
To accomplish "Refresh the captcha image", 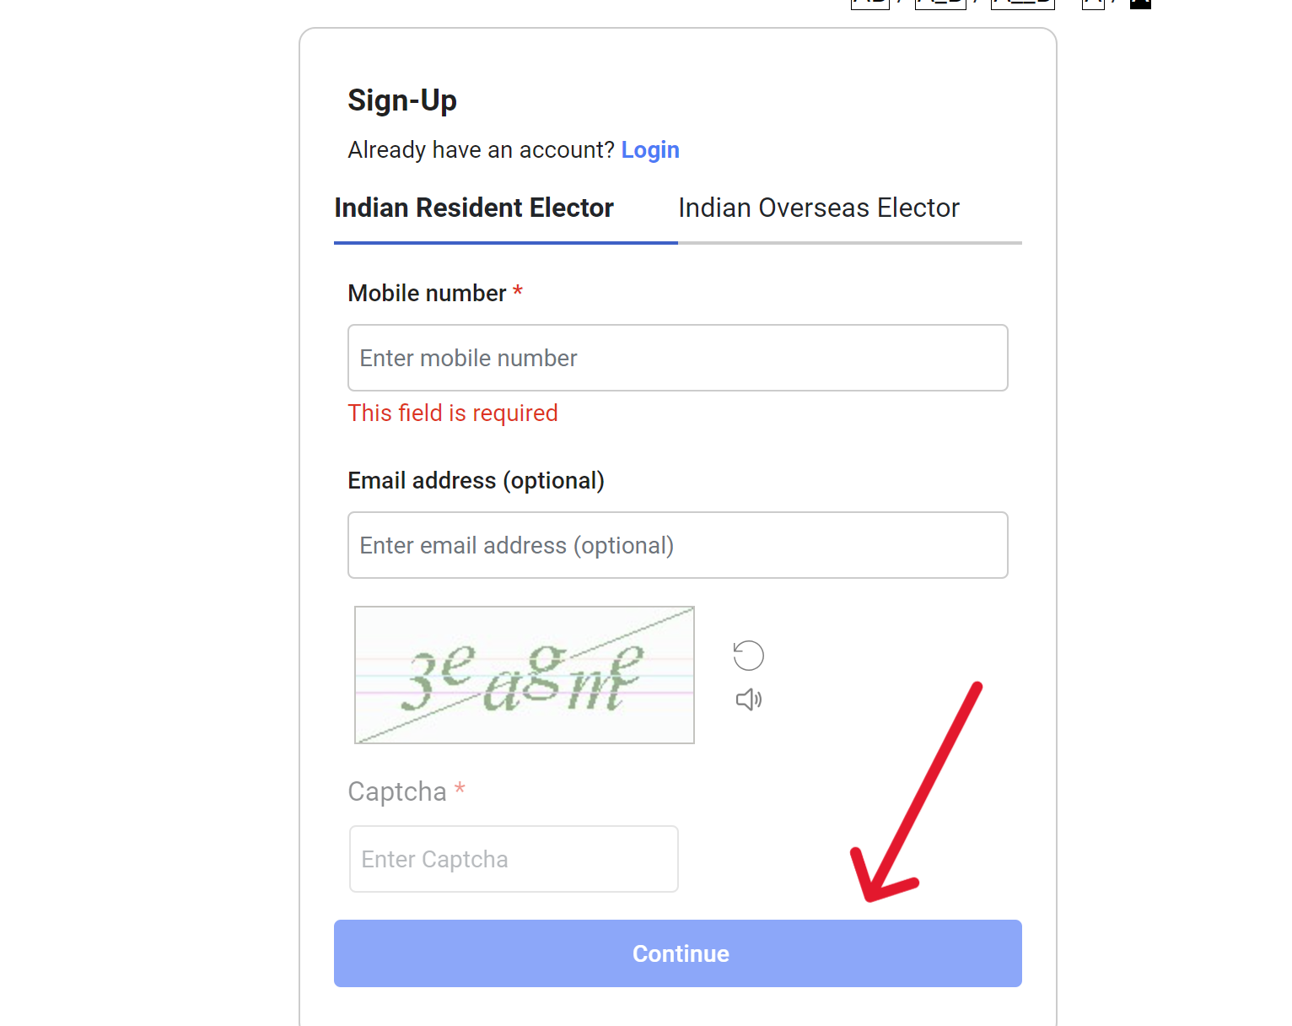I will (748, 655).
